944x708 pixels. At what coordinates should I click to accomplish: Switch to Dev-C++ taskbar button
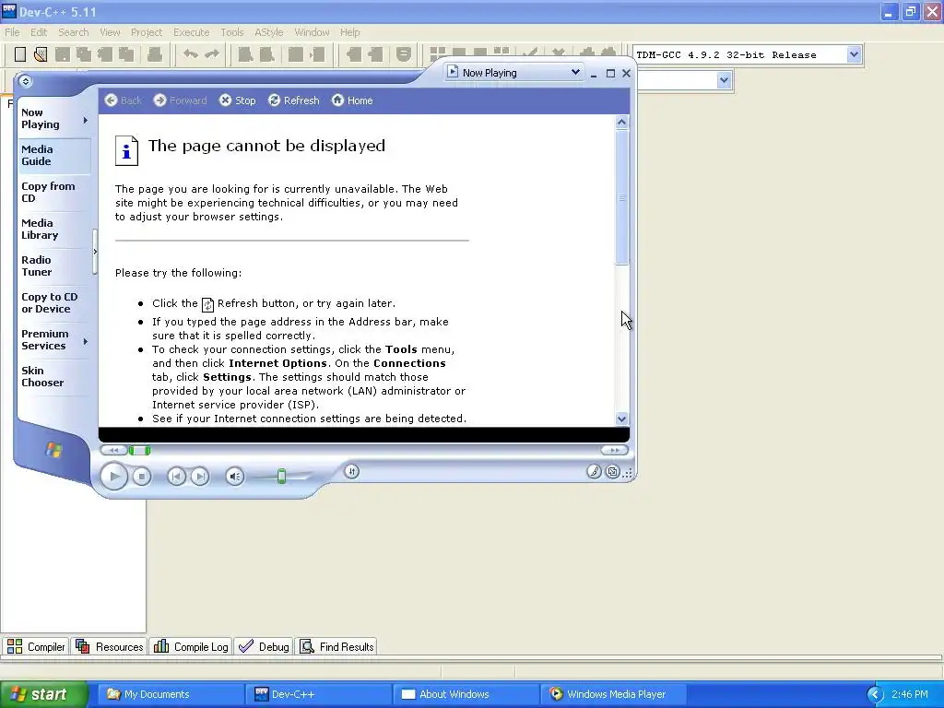point(318,694)
